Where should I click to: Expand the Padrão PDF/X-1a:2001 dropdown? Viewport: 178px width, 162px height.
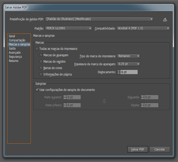tap(69, 28)
